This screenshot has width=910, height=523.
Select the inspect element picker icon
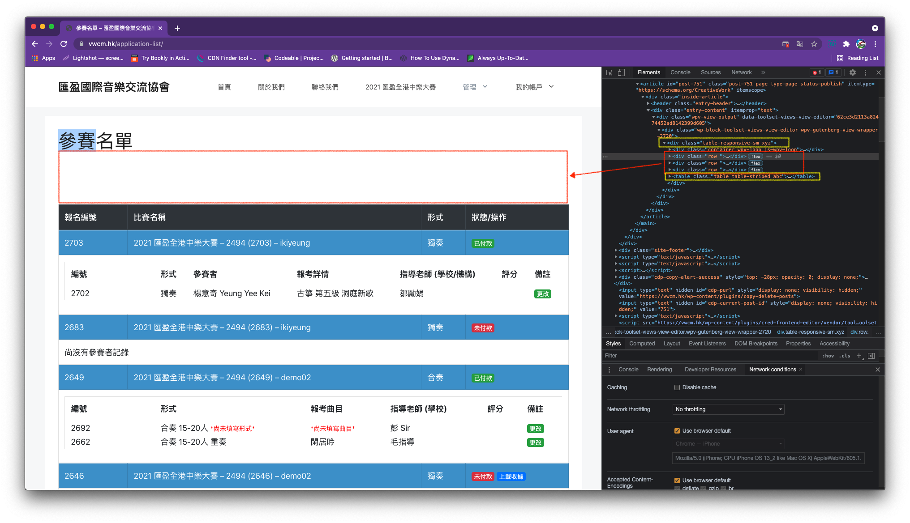pyautogui.click(x=609, y=72)
